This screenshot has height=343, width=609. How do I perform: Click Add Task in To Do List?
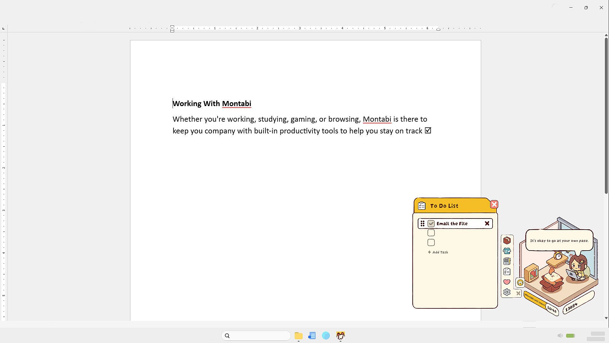438,252
